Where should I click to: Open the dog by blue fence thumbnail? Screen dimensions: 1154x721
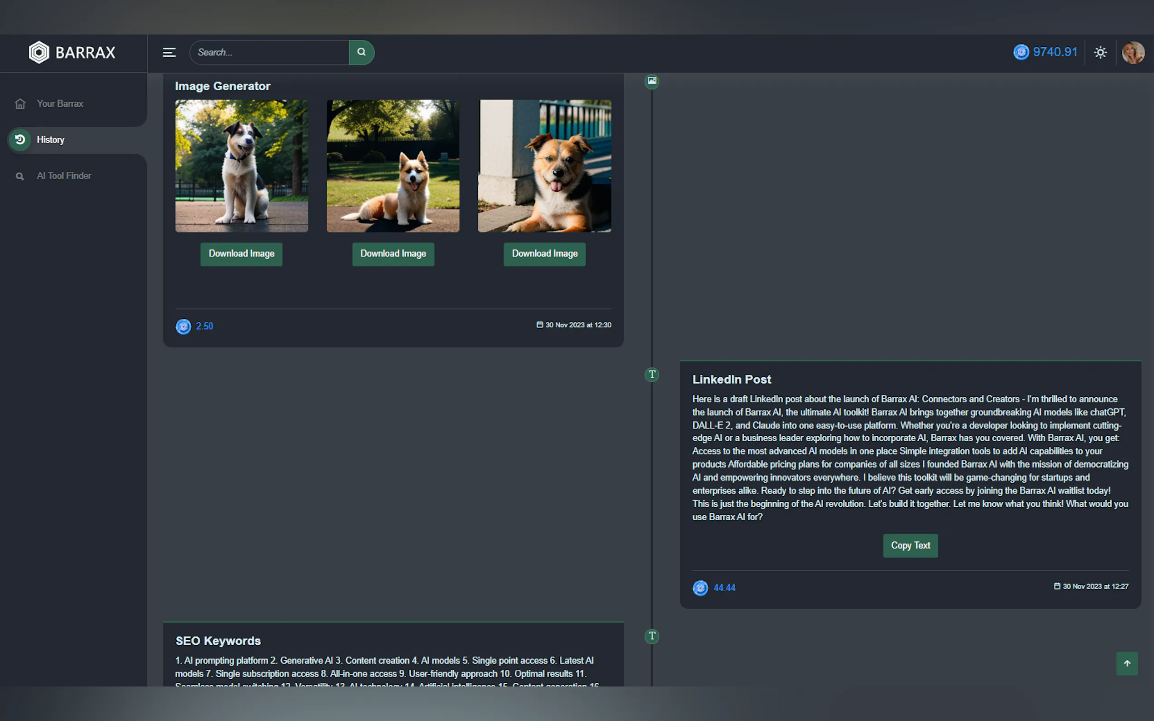coord(544,166)
